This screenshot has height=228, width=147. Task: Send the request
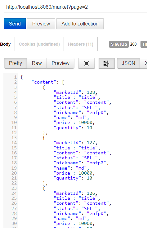click(15, 24)
